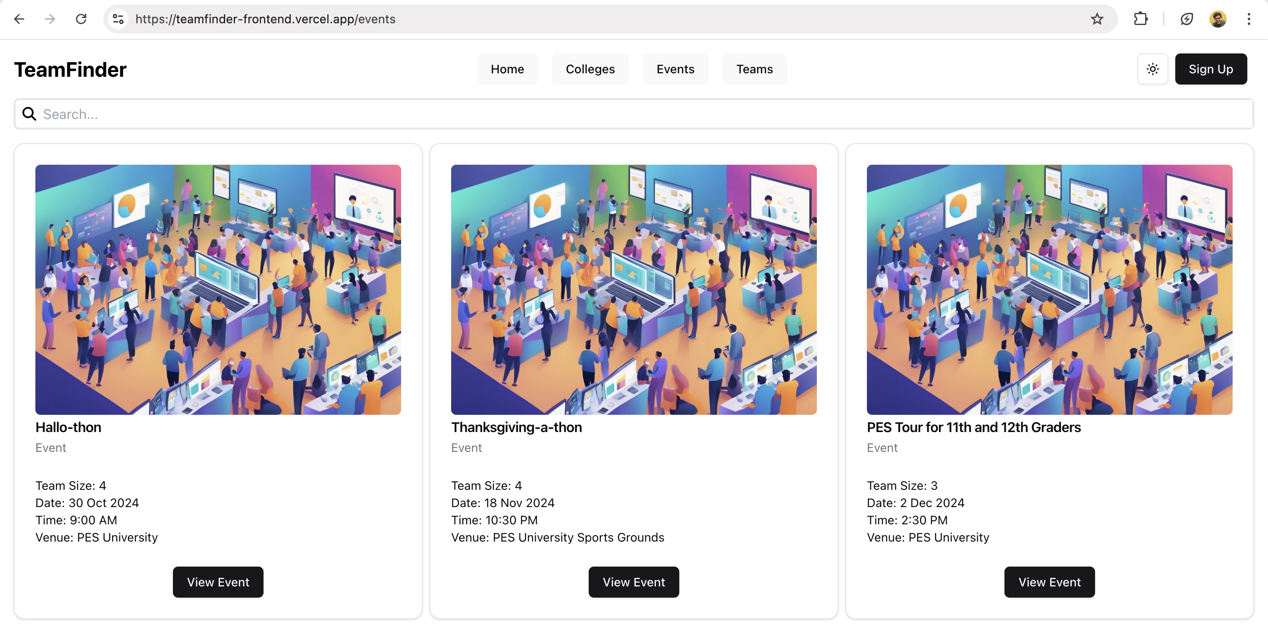The width and height of the screenshot is (1268, 636).
Task: Select the Events nav item
Action: [x=675, y=69]
